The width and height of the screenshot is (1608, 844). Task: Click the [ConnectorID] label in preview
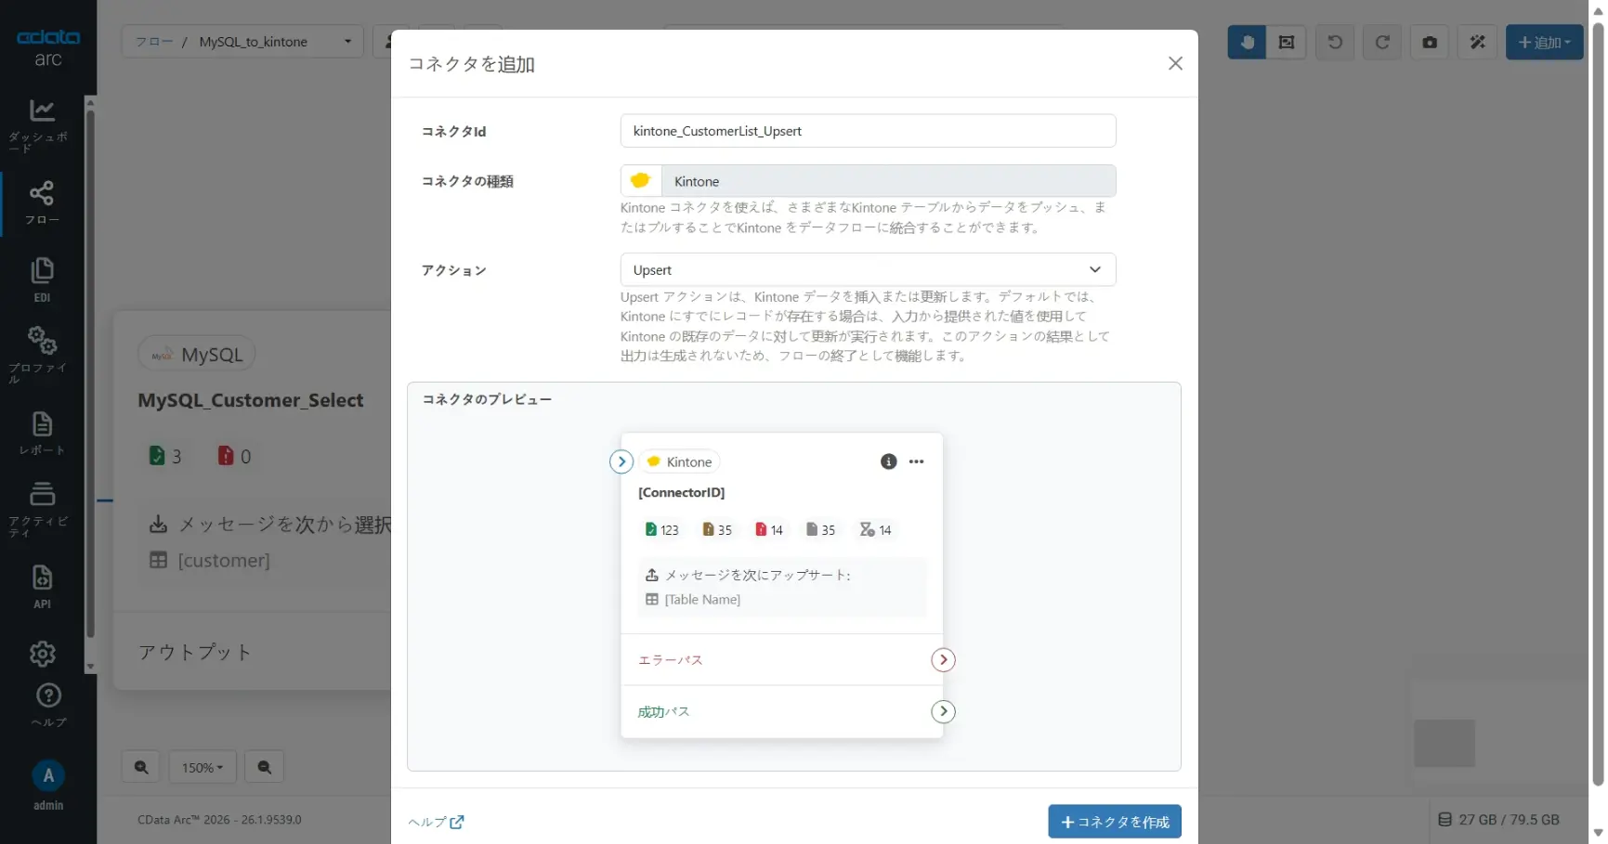[681, 492]
